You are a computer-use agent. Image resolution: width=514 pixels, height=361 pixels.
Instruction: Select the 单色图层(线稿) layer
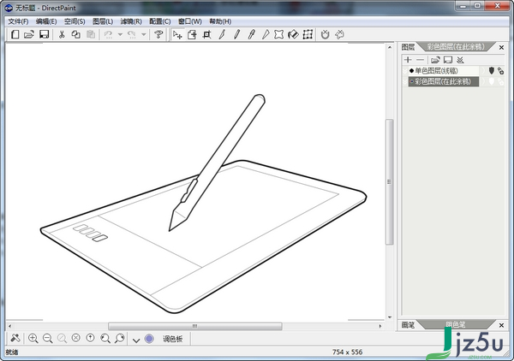[x=444, y=71]
